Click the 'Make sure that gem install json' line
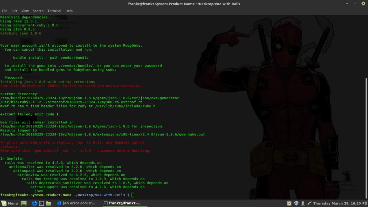Image resolution: width=368 pixels, height=207 pixels. point(75,150)
